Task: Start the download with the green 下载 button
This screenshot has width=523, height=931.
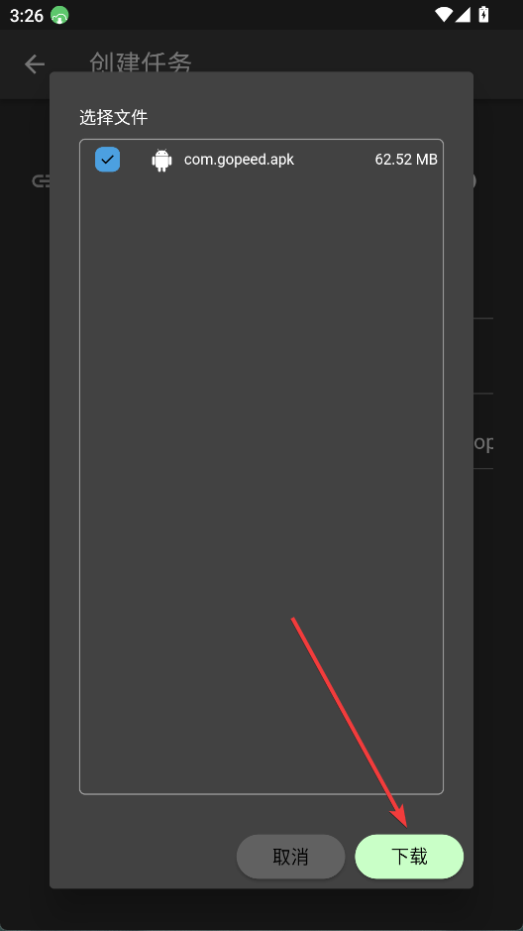Action: pos(409,857)
